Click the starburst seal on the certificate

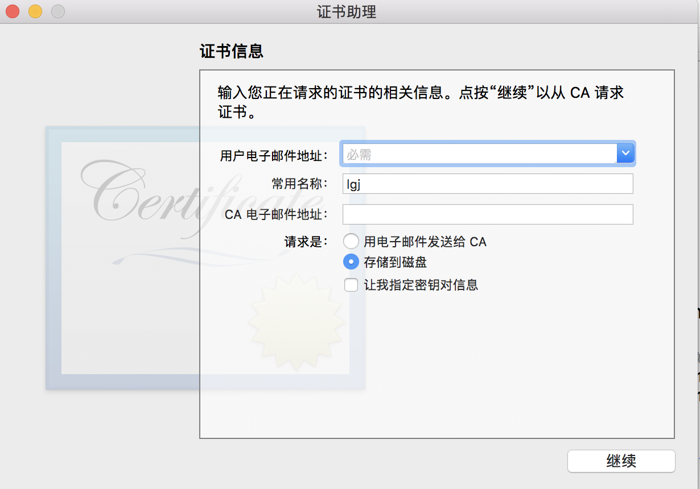click(297, 321)
